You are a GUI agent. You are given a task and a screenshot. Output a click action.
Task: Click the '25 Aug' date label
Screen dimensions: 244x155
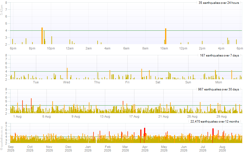[x=192, y=116]
